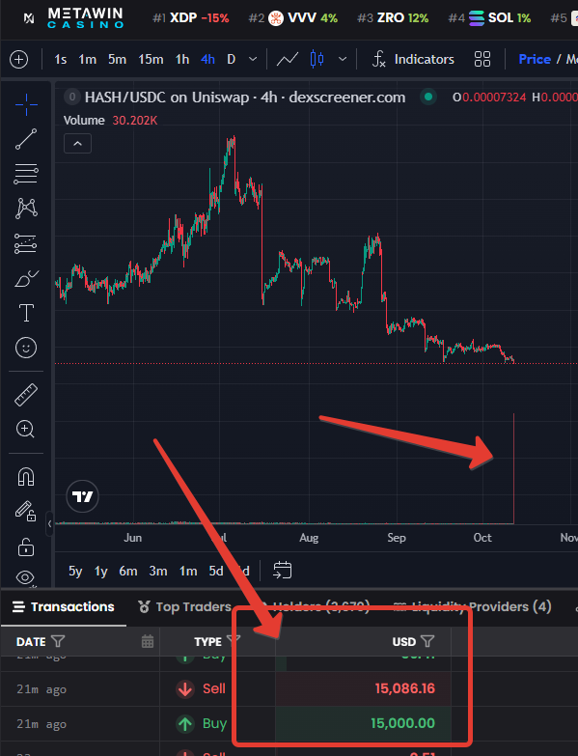Set chart range to 1y
This screenshot has width=578, height=756.
(100, 571)
